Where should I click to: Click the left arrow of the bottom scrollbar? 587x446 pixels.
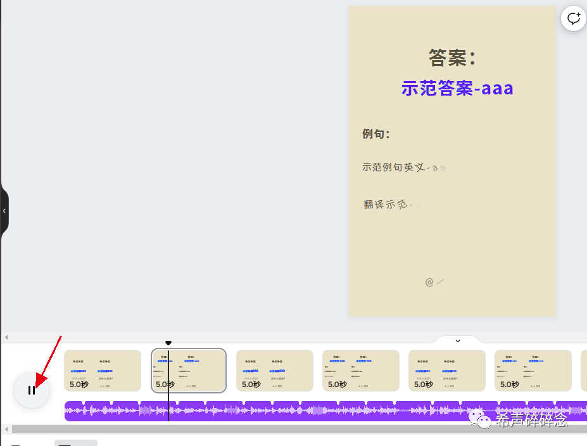[x=6, y=429]
